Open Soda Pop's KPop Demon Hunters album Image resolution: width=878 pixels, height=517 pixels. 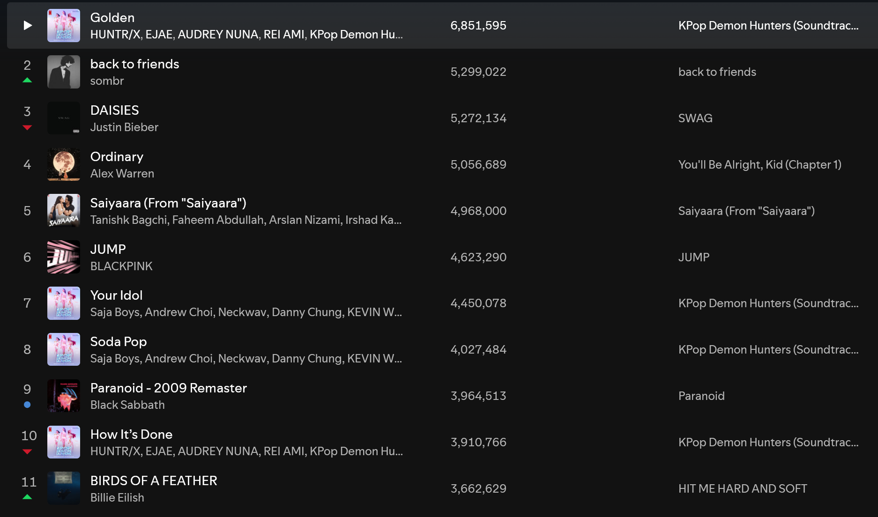coord(768,349)
